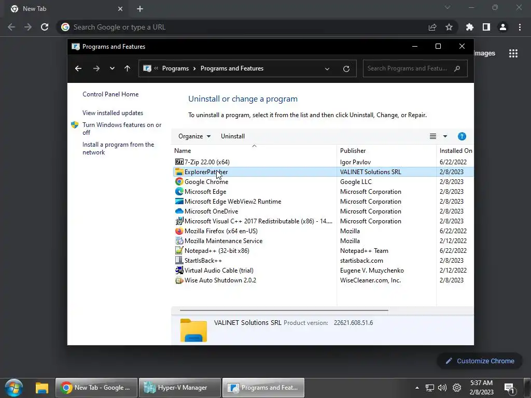Open the notification center icon

[510, 388]
